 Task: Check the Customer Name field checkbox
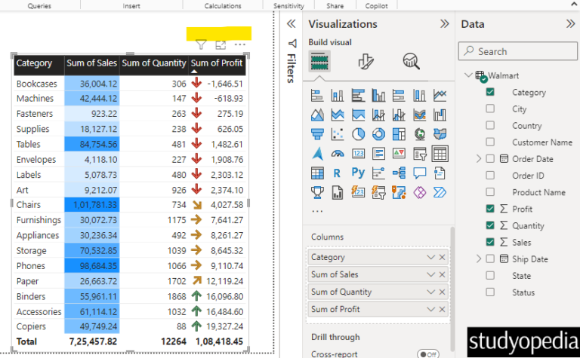pos(490,142)
